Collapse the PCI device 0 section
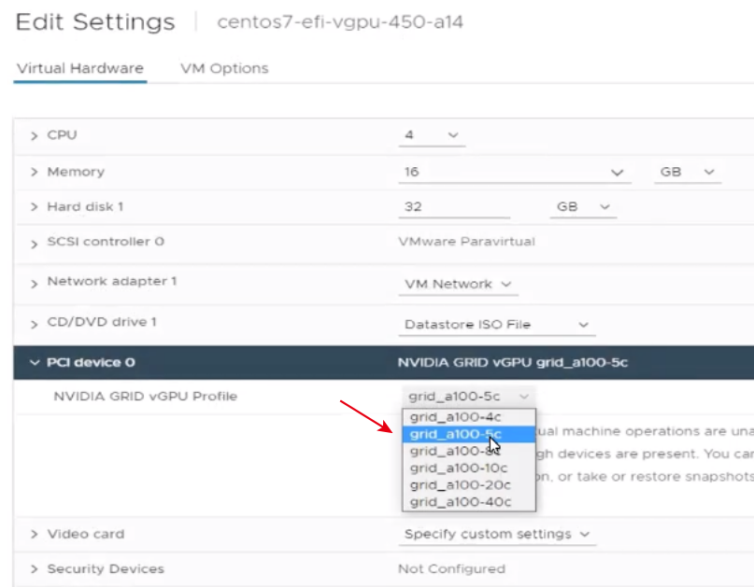The height and width of the screenshot is (587, 754). (x=35, y=362)
